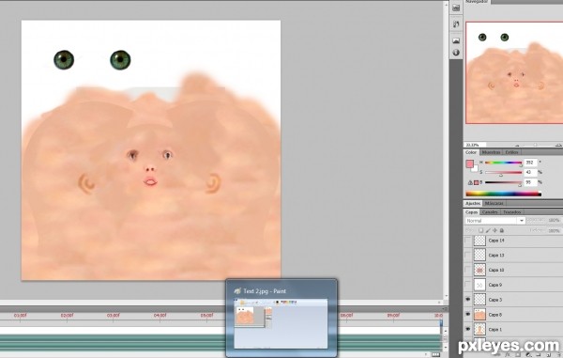The width and height of the screenshot is (563, 358).
Task: Click the new group folder icon
Action: tap(539, 355)
